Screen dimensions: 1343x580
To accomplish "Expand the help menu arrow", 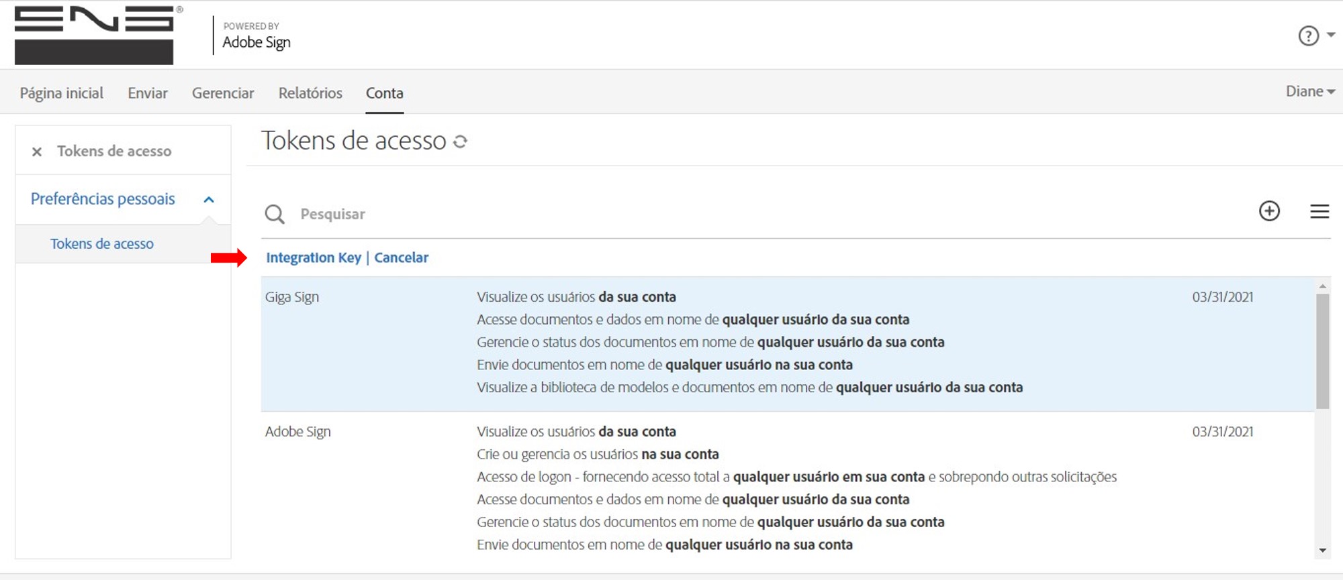I will 1331,35.
